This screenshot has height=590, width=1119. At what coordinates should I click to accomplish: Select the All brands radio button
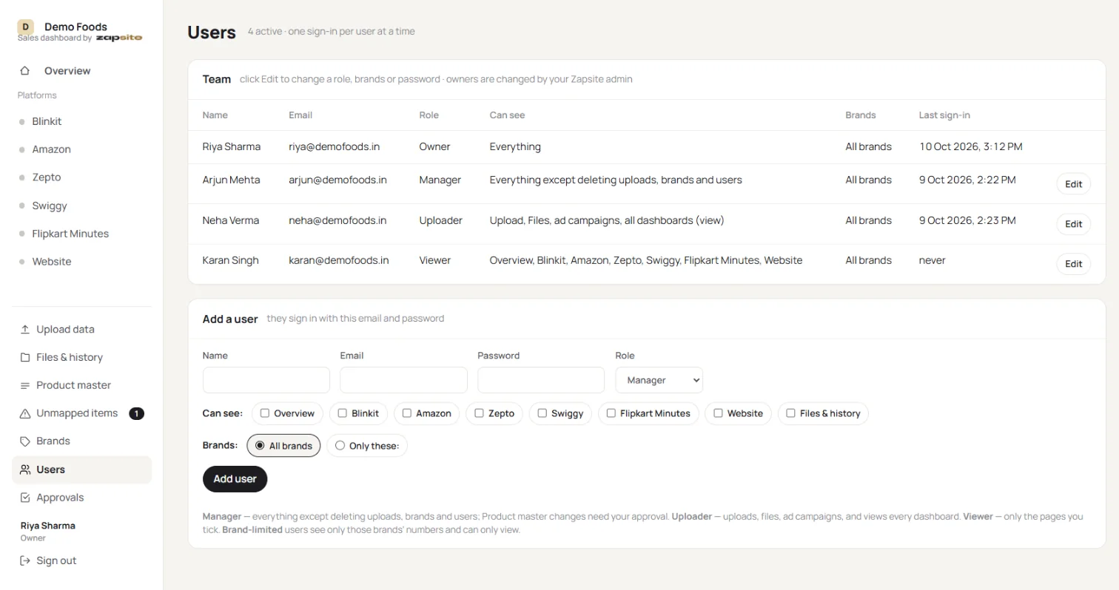click(260, 446)
